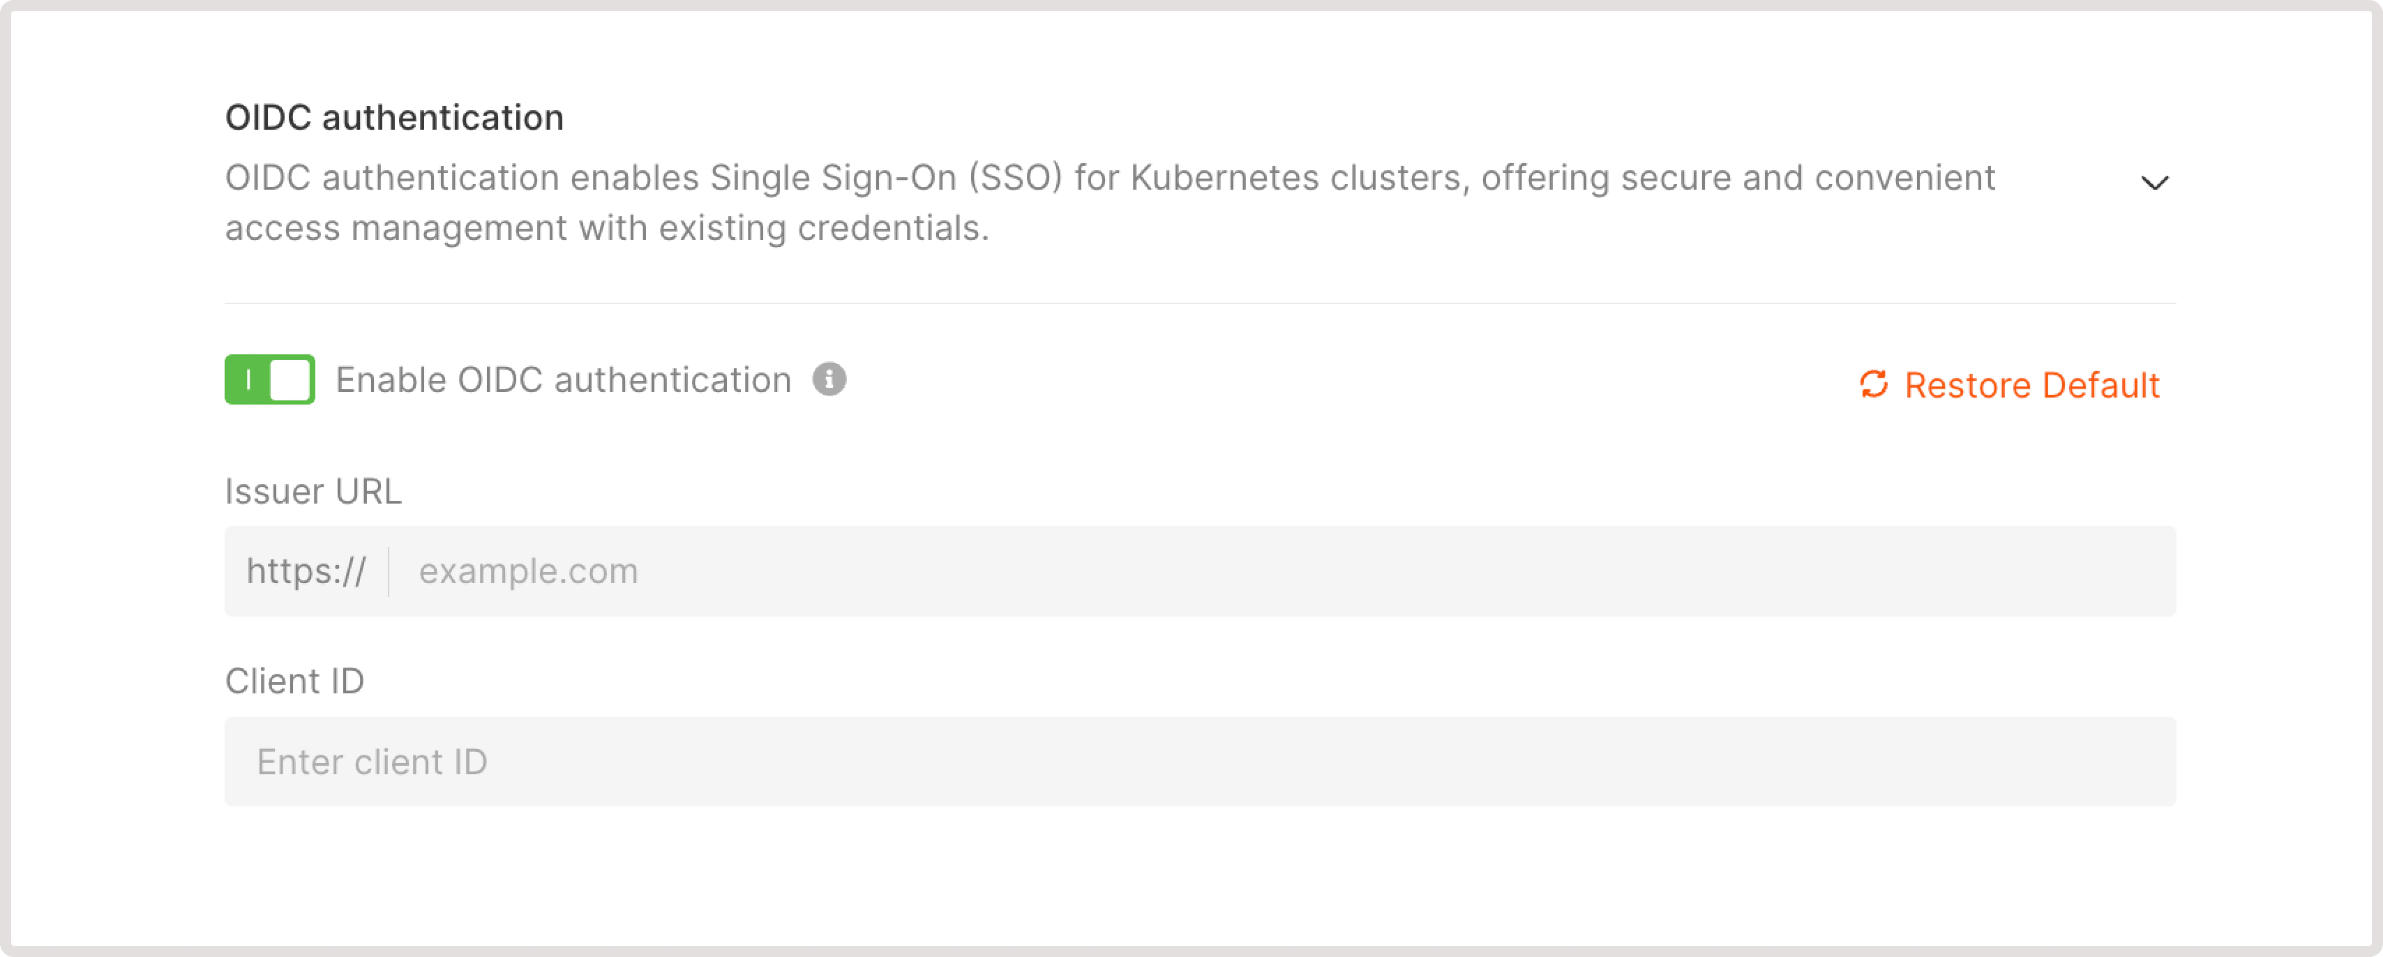Click the https:// prefix segment of Issuer URL

click(x=308, y=571)
